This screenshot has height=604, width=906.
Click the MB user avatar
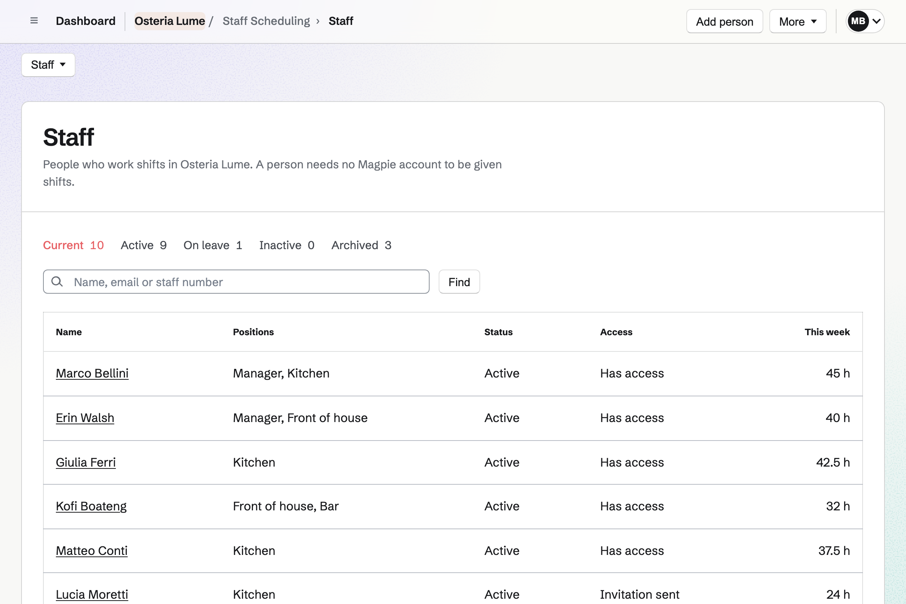pos(858,21)
